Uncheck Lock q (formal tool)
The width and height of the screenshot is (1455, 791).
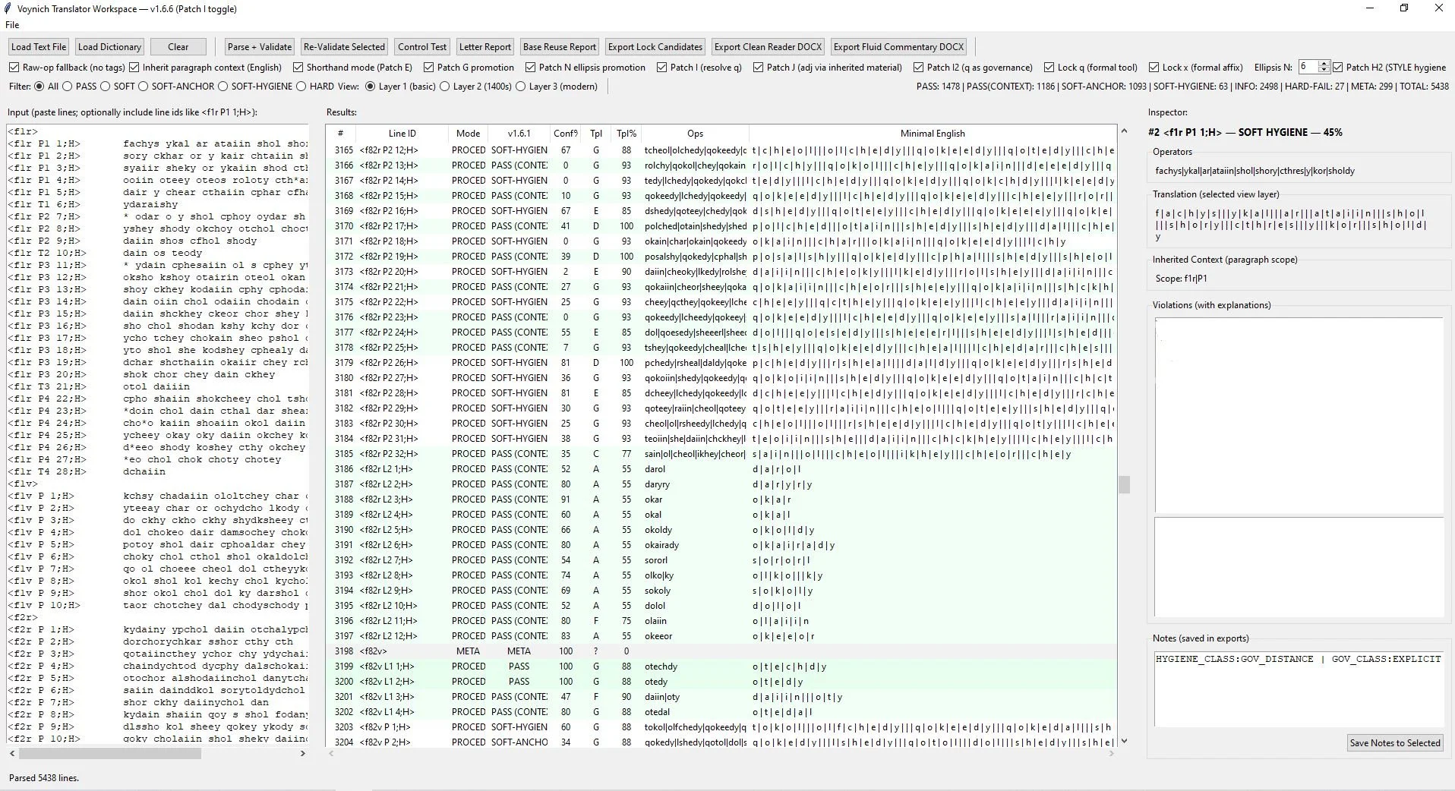[1047, 67]
